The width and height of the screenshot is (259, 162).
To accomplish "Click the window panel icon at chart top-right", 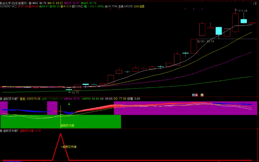I will (x=255, y=3).
